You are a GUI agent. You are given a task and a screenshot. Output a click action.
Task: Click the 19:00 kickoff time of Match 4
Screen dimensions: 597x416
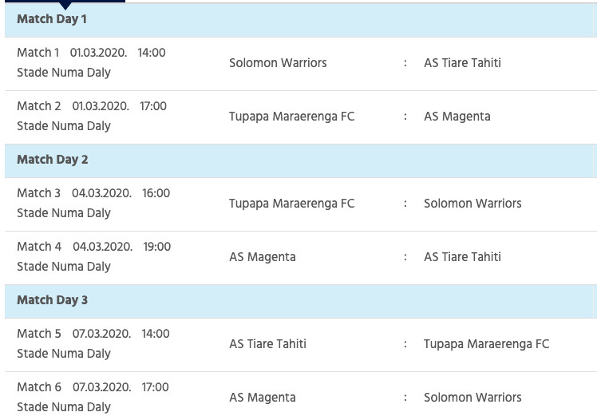(157, 247)
